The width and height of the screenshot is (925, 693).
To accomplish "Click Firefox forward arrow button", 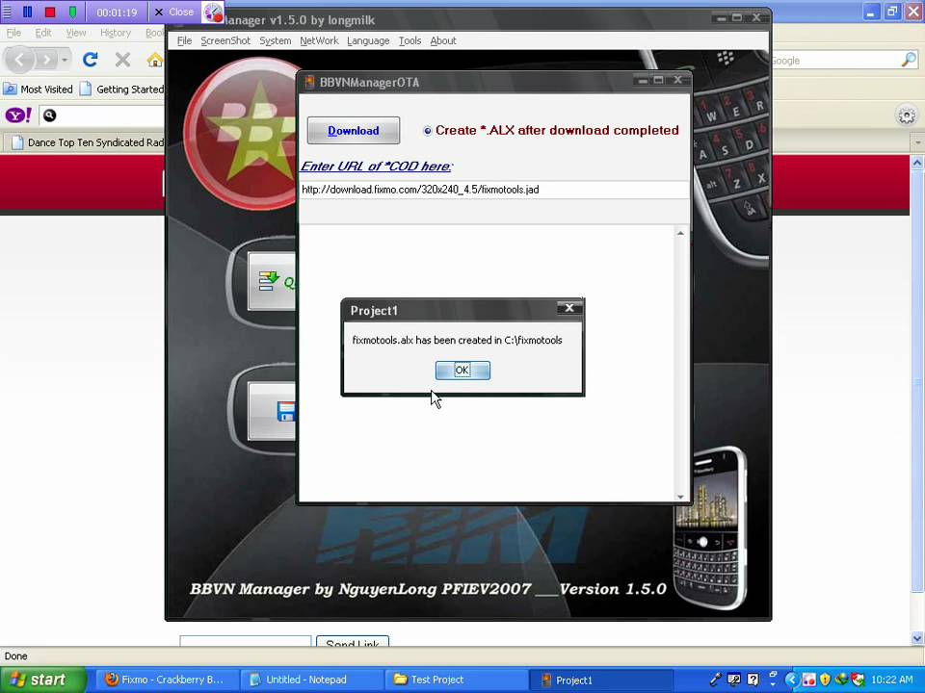I will (x=46, y=60).
